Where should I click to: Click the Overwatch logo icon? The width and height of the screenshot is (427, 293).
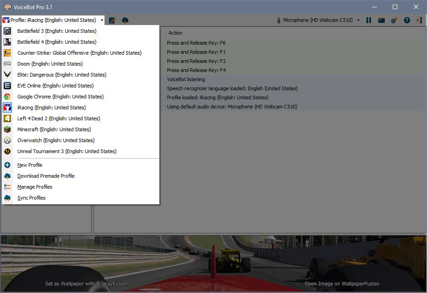tap(7, 140)
